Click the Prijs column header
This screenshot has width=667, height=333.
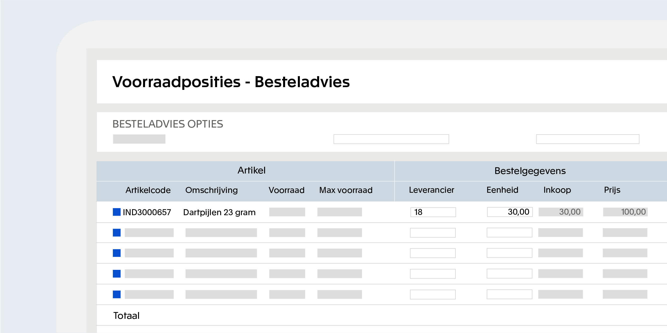612,190
